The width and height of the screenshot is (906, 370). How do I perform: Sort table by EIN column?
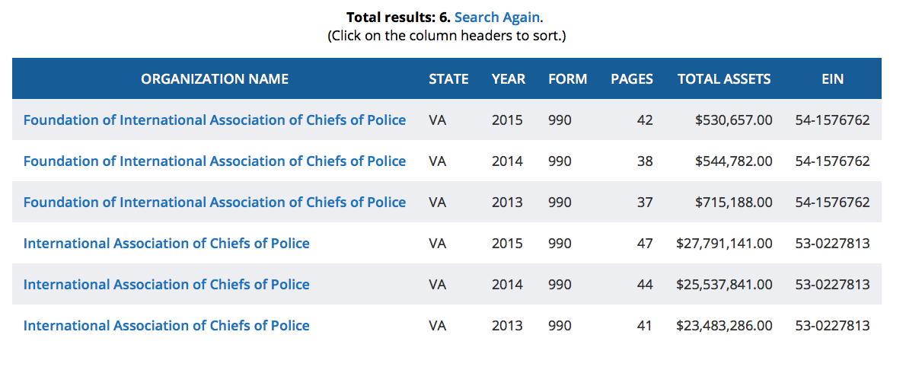pos(832,78)
